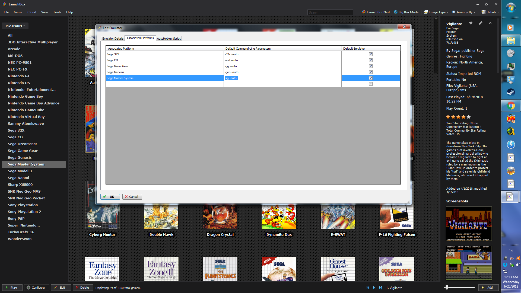Click the Configure button
This screenshot has height=293, width=521.
tap(37, 288)
